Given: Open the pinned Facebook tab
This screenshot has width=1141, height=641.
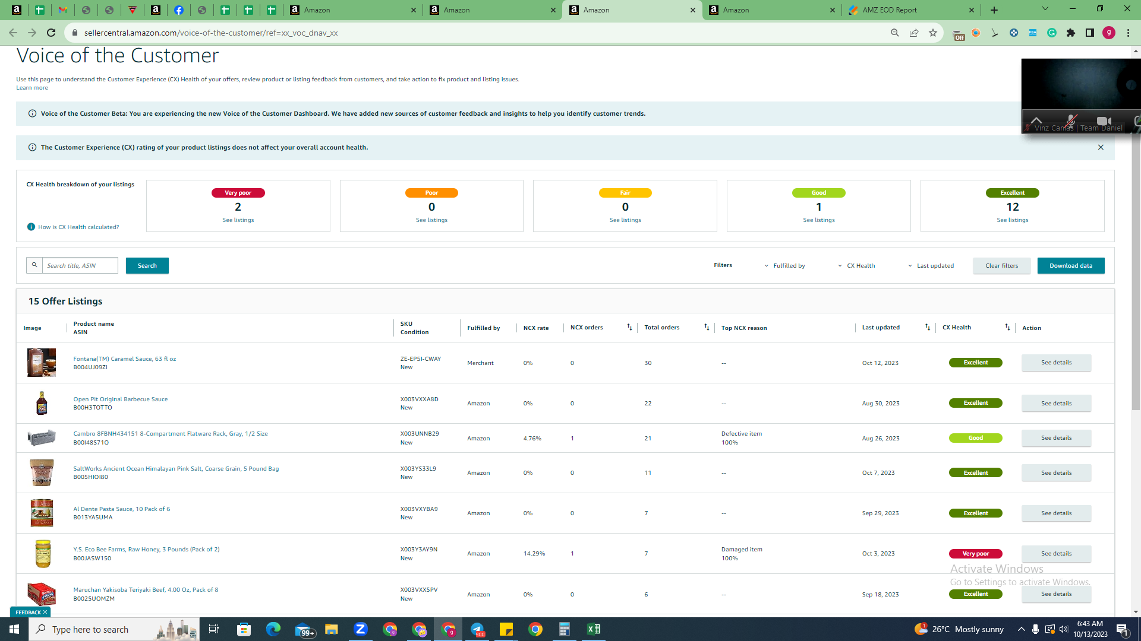Looking at the screenshot, I should (x=179, y=10).
